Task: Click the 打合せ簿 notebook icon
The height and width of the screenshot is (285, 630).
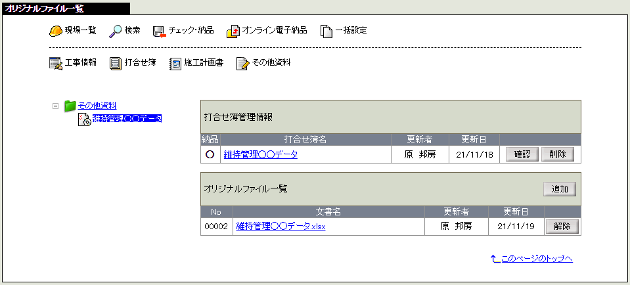Action: point(116,64)
